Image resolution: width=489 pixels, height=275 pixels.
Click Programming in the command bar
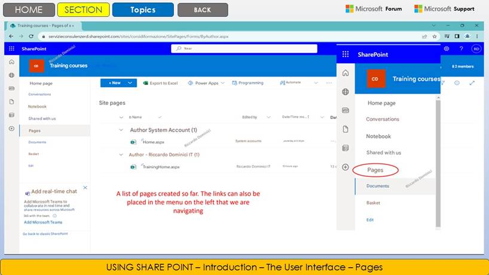pyautogui.click(x=247, y=83)
